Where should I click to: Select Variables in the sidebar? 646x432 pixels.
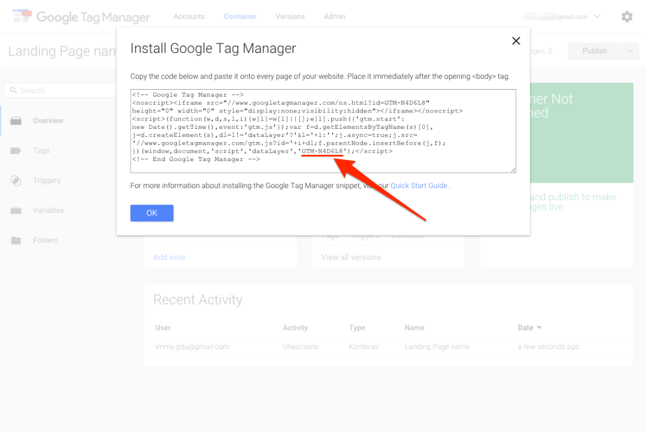click(x=48, y=210)
